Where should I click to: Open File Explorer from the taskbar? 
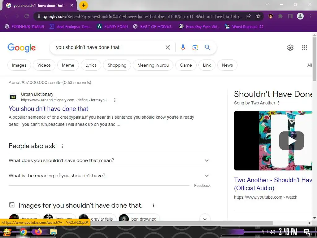click(x=53, y=232)
